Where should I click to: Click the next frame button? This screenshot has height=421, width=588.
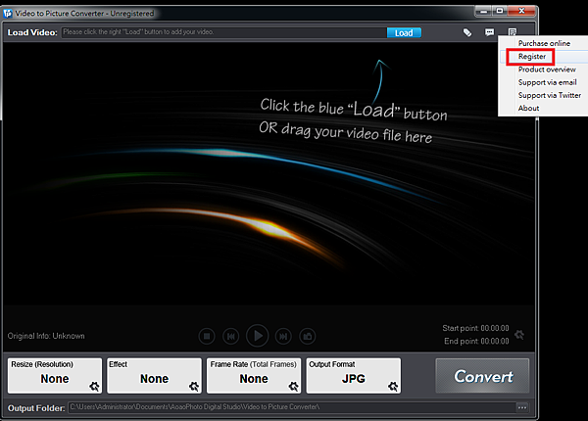coord(283,336)
